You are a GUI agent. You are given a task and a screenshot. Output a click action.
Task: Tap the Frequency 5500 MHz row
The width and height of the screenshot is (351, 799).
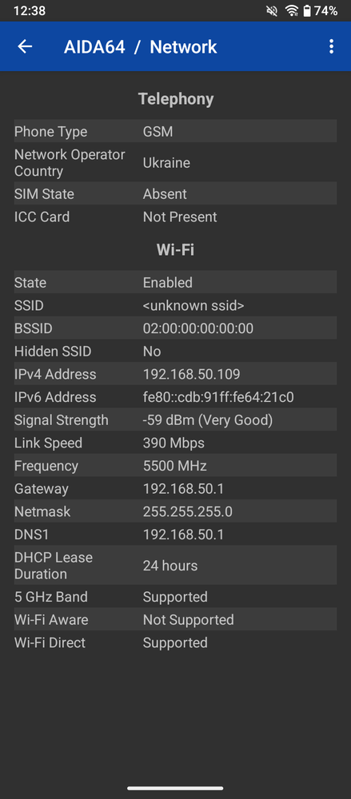pyautogui.click(x=176, y=466)
